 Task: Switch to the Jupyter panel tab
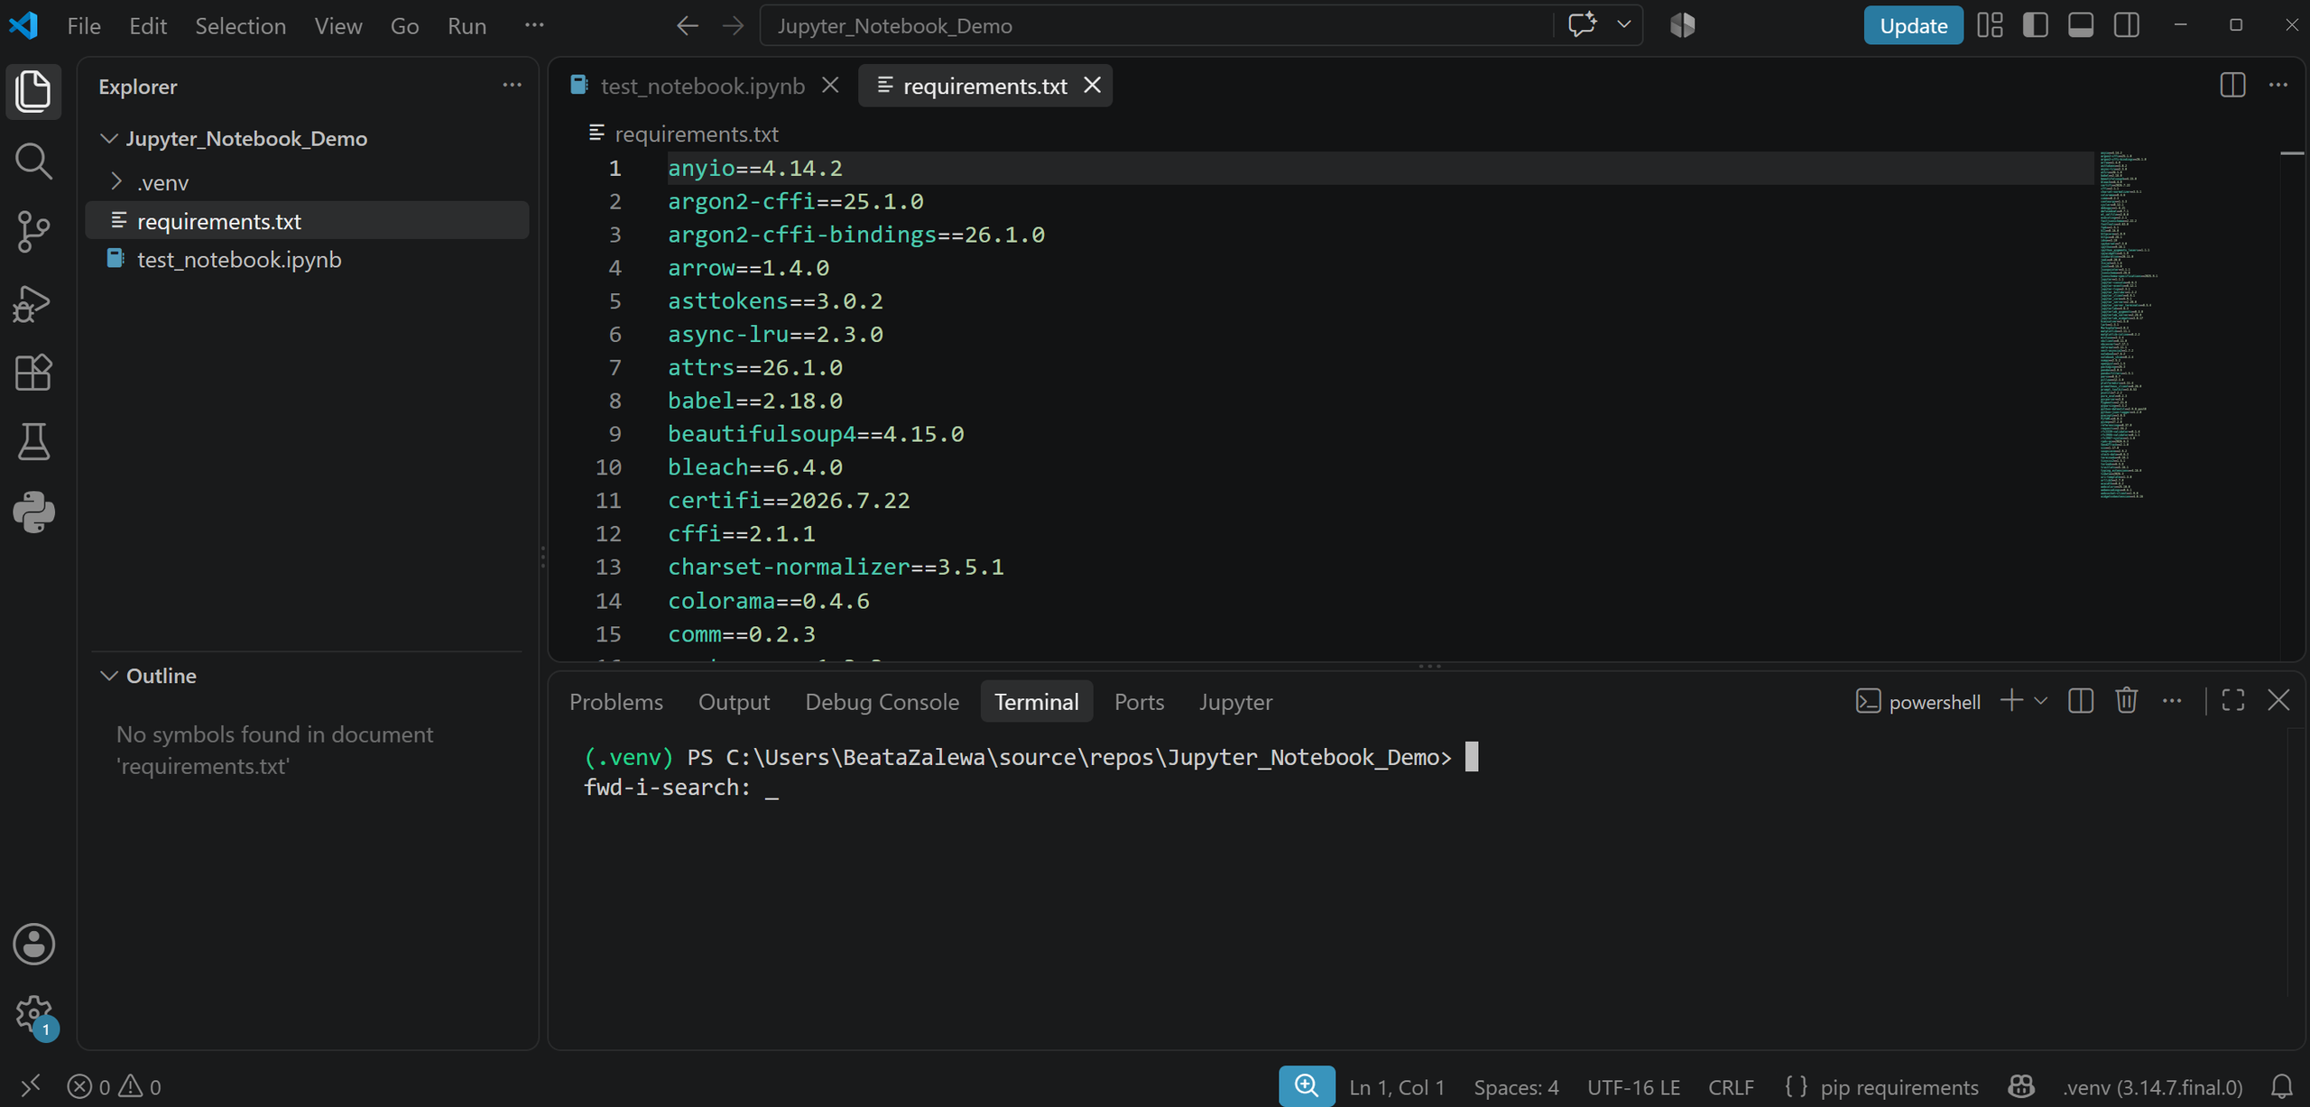point(1235,701)
